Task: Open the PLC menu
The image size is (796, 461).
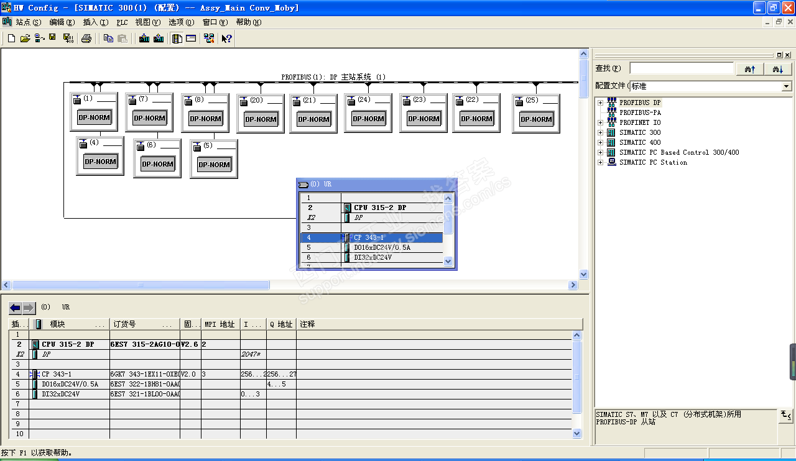Action: pyautogui.click(x=122, y=22)
